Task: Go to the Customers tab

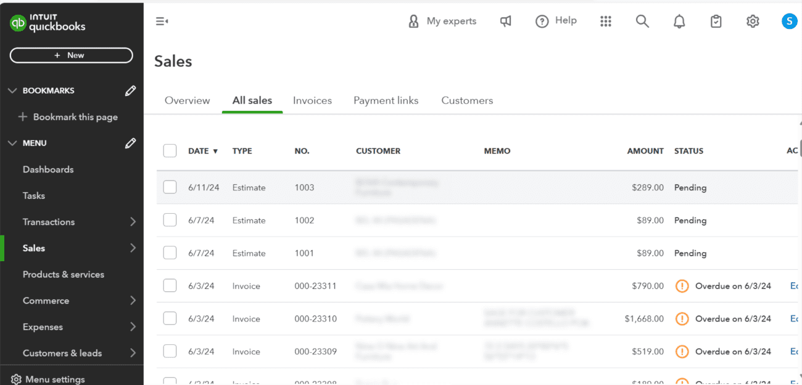Action: click(467, 100)
